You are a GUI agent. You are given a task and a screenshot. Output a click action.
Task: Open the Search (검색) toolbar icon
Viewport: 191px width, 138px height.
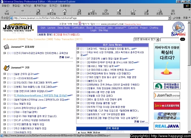(79, 12)
